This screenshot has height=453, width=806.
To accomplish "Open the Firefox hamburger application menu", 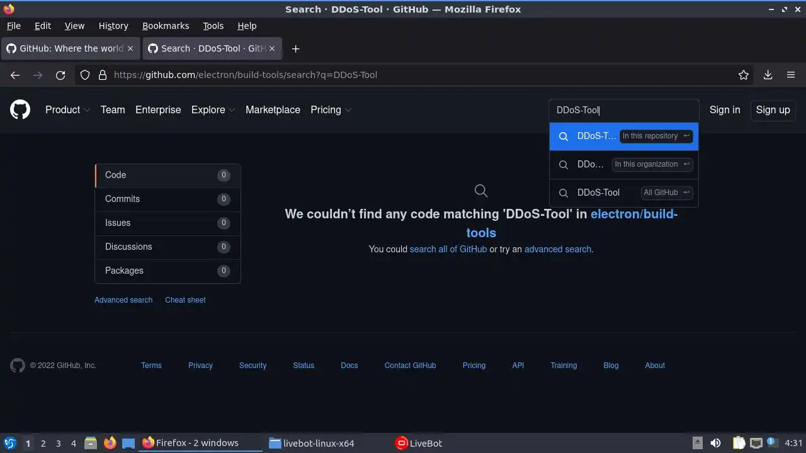I will click(x=791, y=75).
